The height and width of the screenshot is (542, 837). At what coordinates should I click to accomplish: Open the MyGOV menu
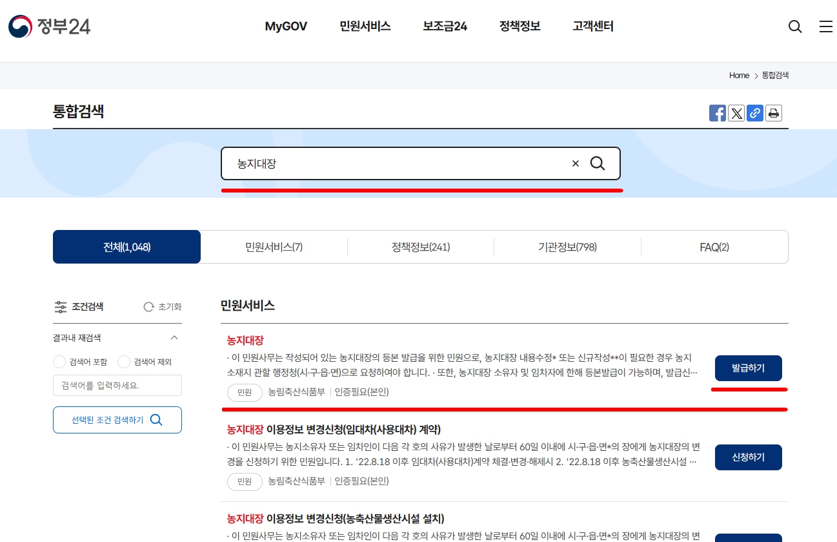pos(286,26)
